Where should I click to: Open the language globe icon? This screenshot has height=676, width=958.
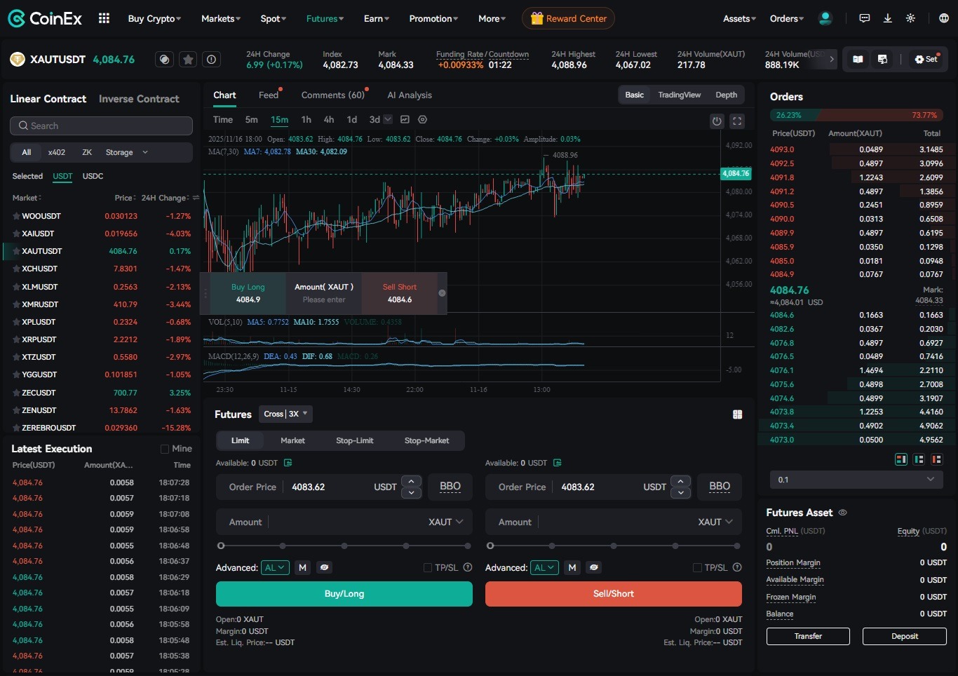(943, 18)
